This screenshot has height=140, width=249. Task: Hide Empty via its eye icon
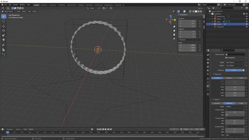click(247, 24)
